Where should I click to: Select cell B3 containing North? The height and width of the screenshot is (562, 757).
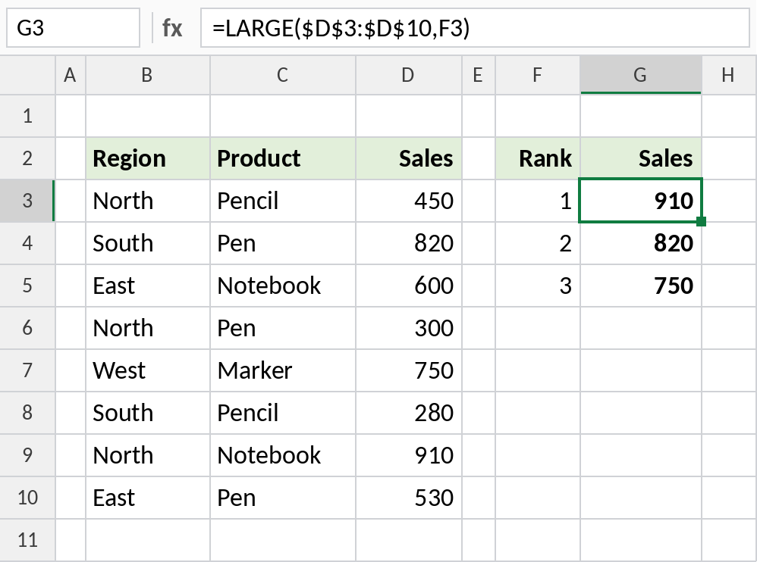(148, 201)
